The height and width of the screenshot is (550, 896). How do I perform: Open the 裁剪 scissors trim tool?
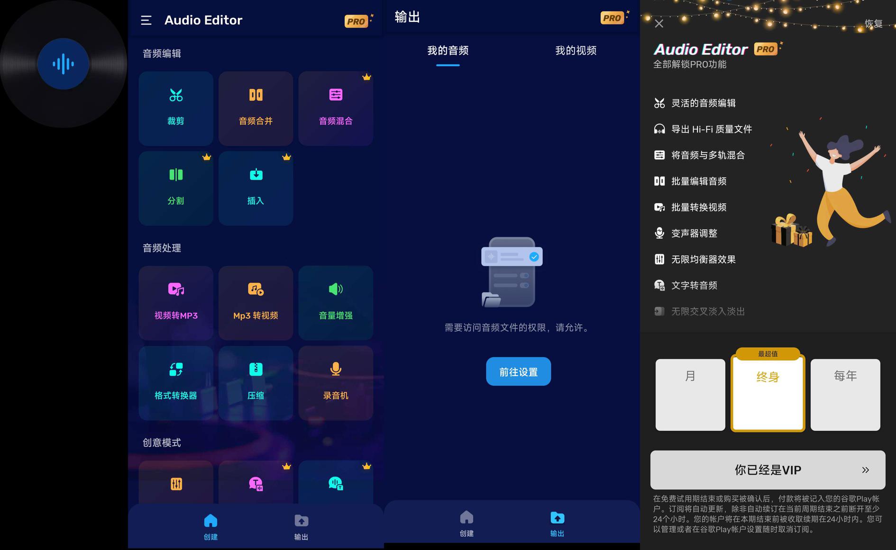(x=175, y=108)
